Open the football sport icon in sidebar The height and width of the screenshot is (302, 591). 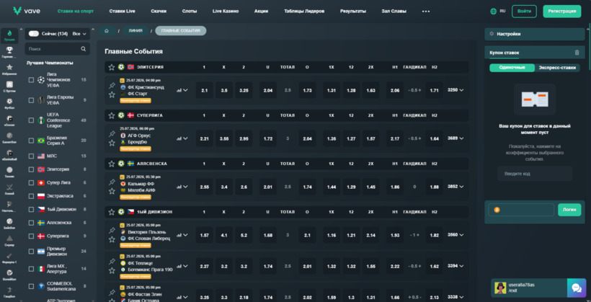tap(9, 103)
